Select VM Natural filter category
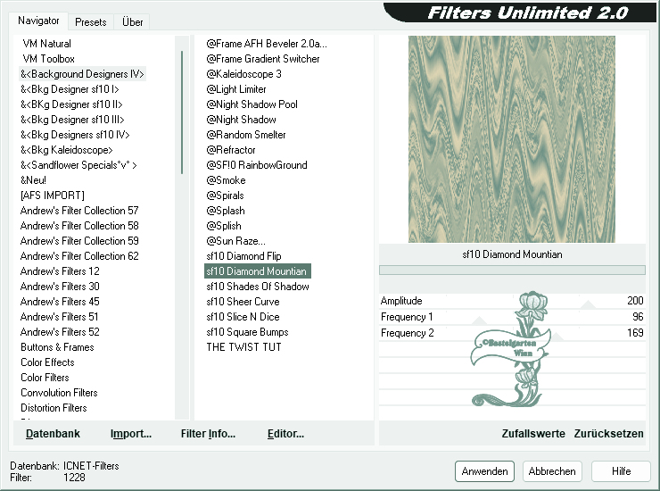This screenshot has height=491, width=660. (x=46, y=44)
